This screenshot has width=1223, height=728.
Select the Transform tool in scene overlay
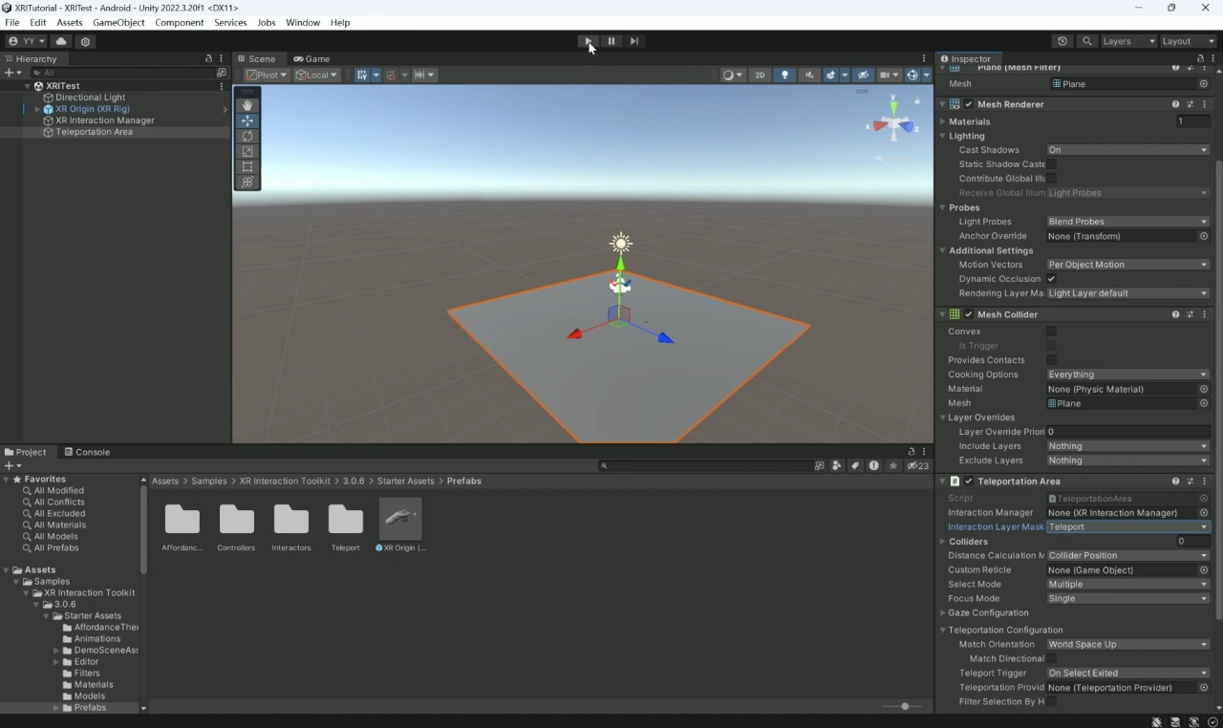[x=247, y=182]
